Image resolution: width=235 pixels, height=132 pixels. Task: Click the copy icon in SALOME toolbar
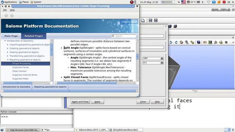143,21
